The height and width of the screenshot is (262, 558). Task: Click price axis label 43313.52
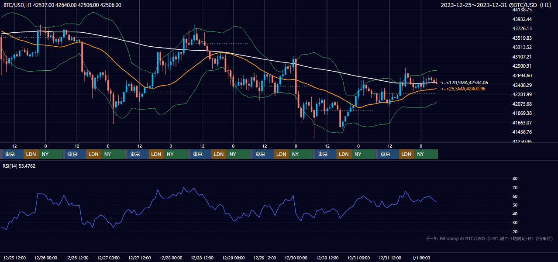pyautogui.click(x=522, y=47)
